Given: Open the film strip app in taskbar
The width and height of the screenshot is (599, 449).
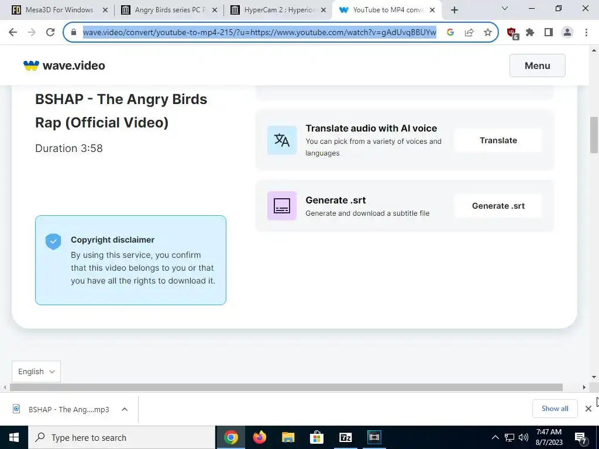Looking at the screenshot, I should point(374,437).
